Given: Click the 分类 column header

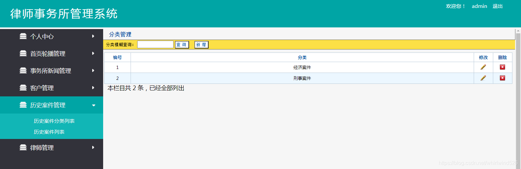Looking at the screenshot, I should [x=302, y=57].
